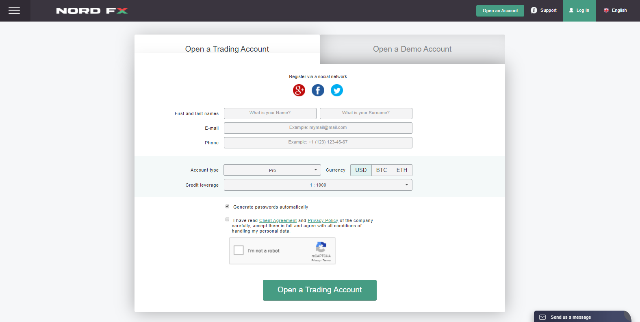Register using Facebook icon
This screenshot has height=322, width=640.
(x=318, y=90)
